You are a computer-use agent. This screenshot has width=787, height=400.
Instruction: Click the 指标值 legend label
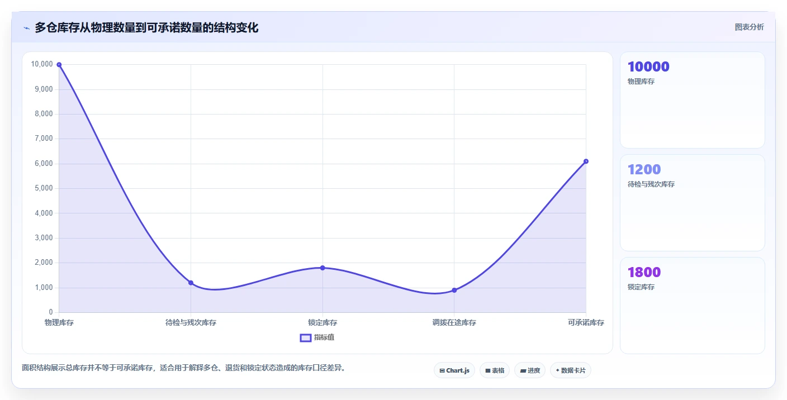coord(324,337)
